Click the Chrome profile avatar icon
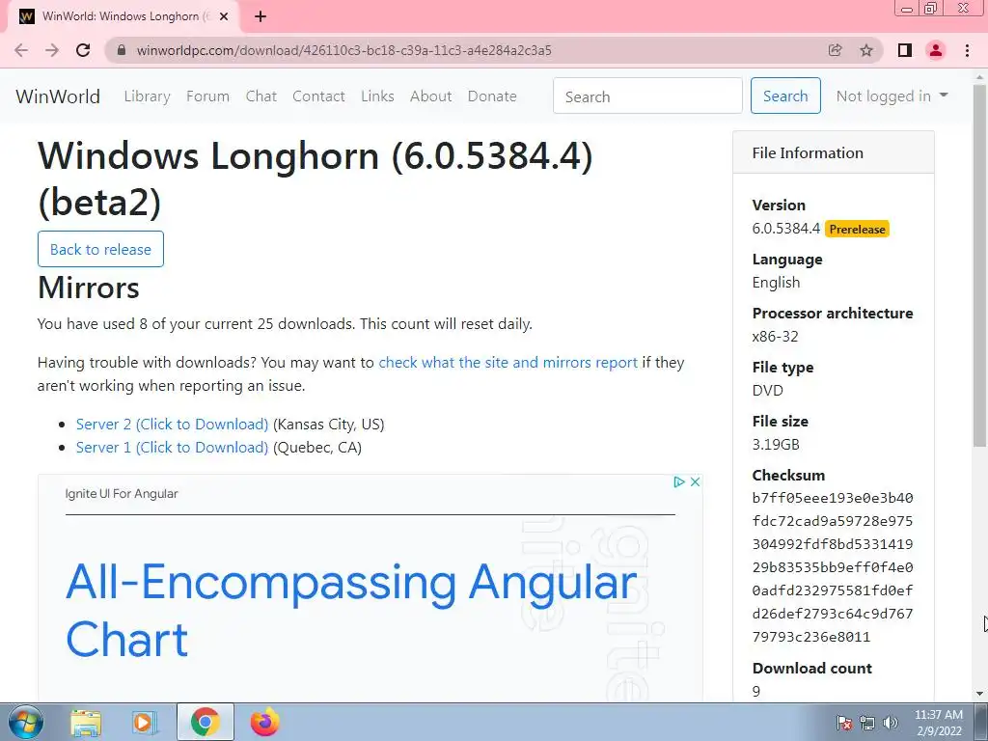The width and height of the screenshot is (988, 741). 936,50
